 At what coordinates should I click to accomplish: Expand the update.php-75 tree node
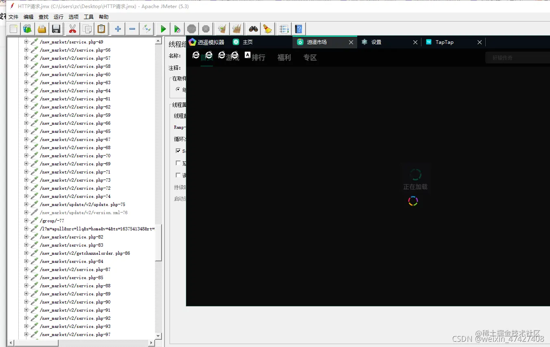point(26,204)
